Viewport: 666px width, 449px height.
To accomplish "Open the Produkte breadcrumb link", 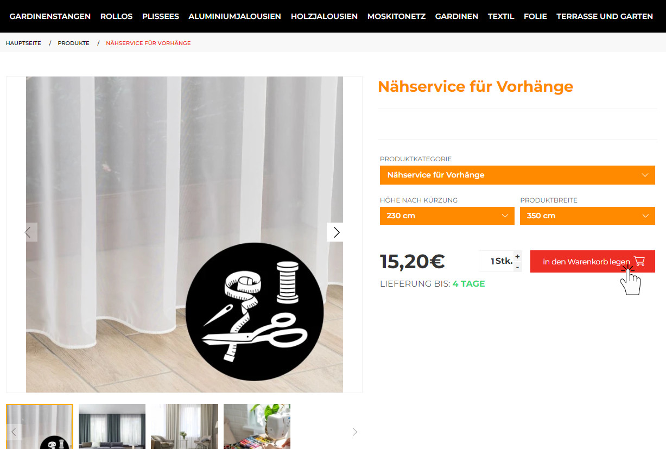I will [x=74, y=43].
